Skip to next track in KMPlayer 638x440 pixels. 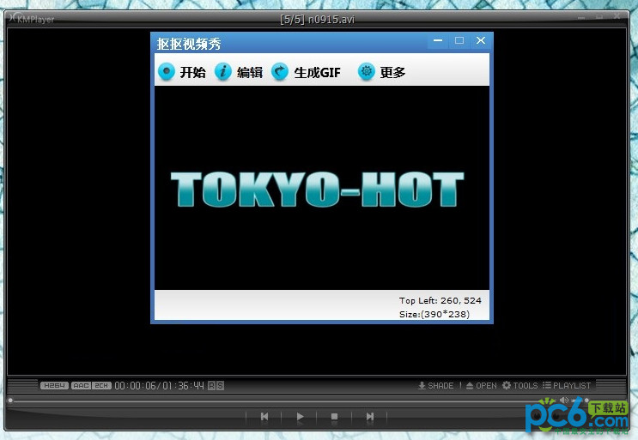(x=369, y=417)
